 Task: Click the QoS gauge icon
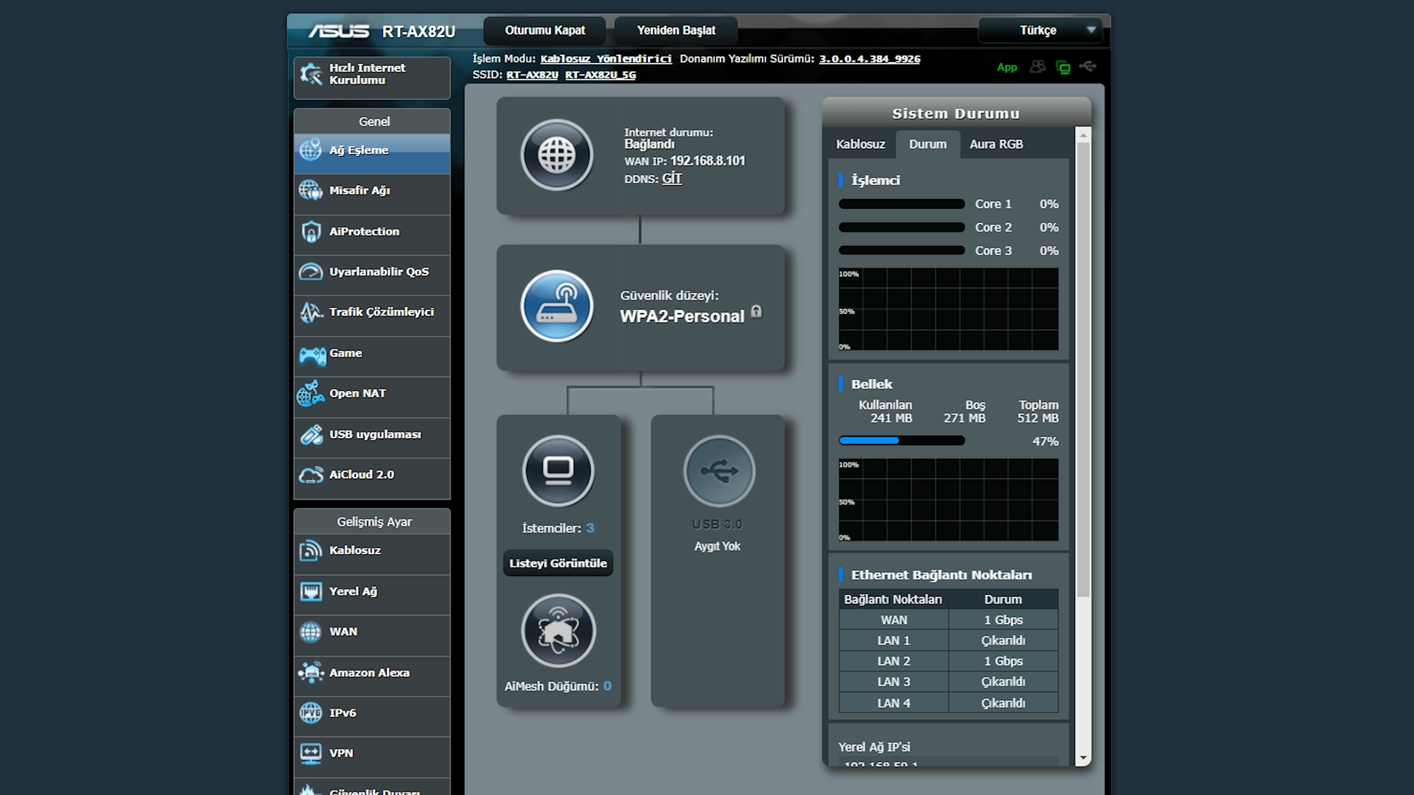tap(311, 272)
